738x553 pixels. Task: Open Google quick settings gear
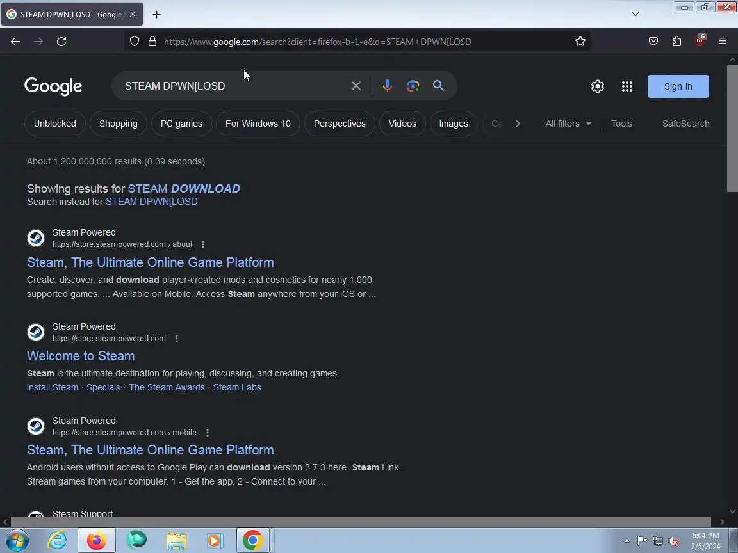598,86
